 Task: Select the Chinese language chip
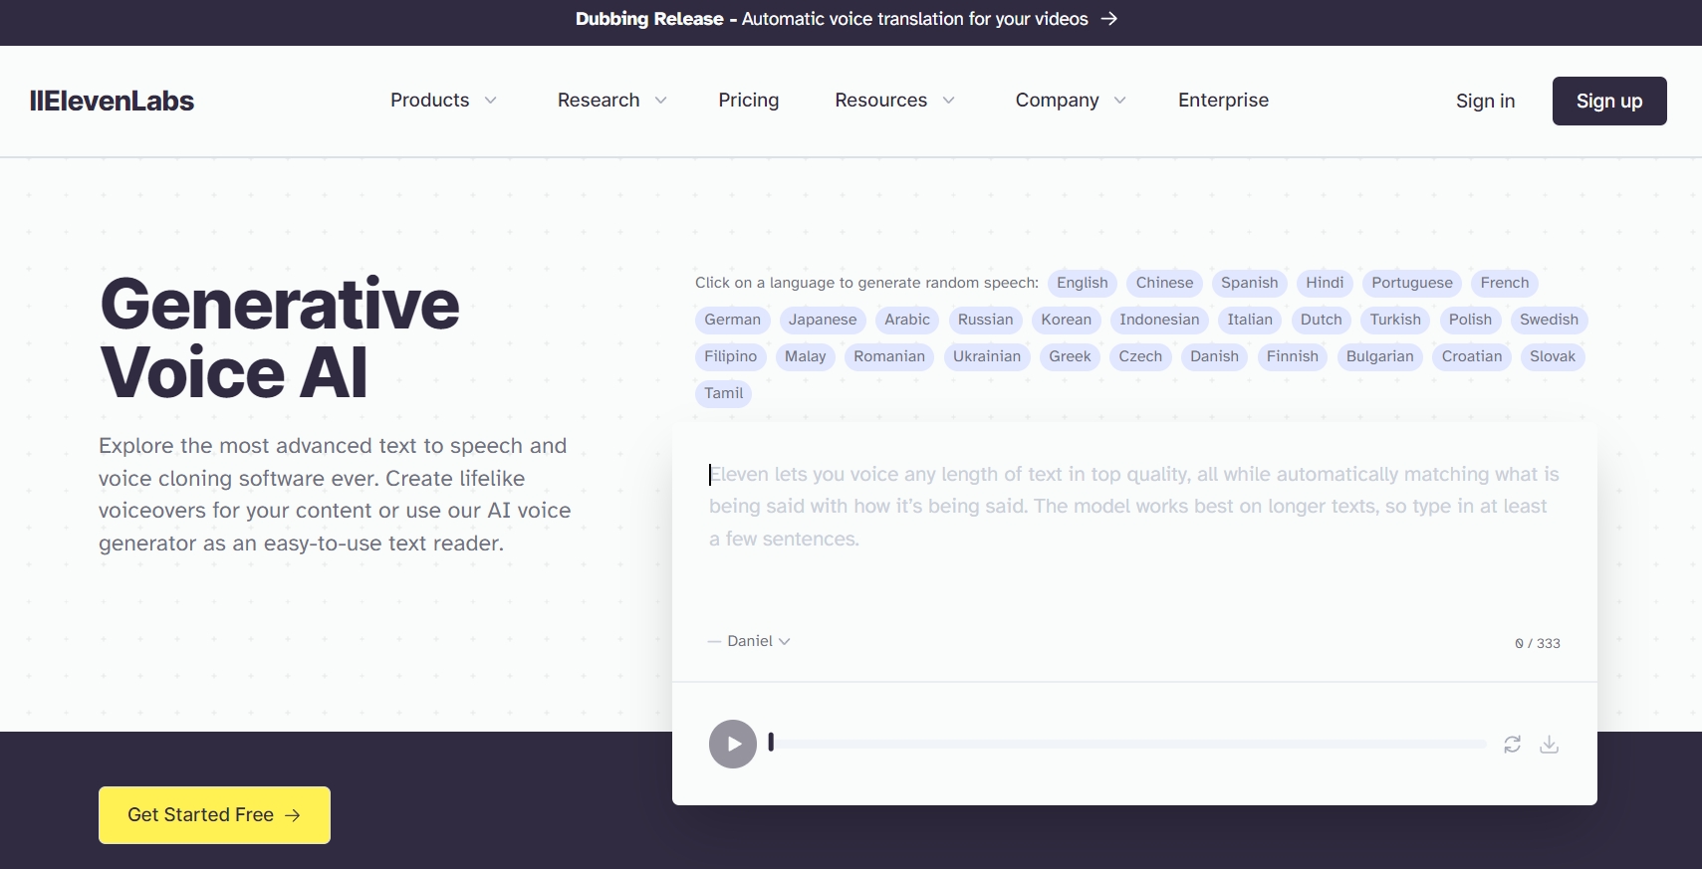(x=1164, y=283)
